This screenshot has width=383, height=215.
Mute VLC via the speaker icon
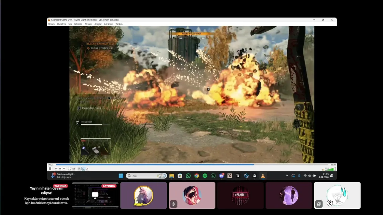(x=323, y=169)
